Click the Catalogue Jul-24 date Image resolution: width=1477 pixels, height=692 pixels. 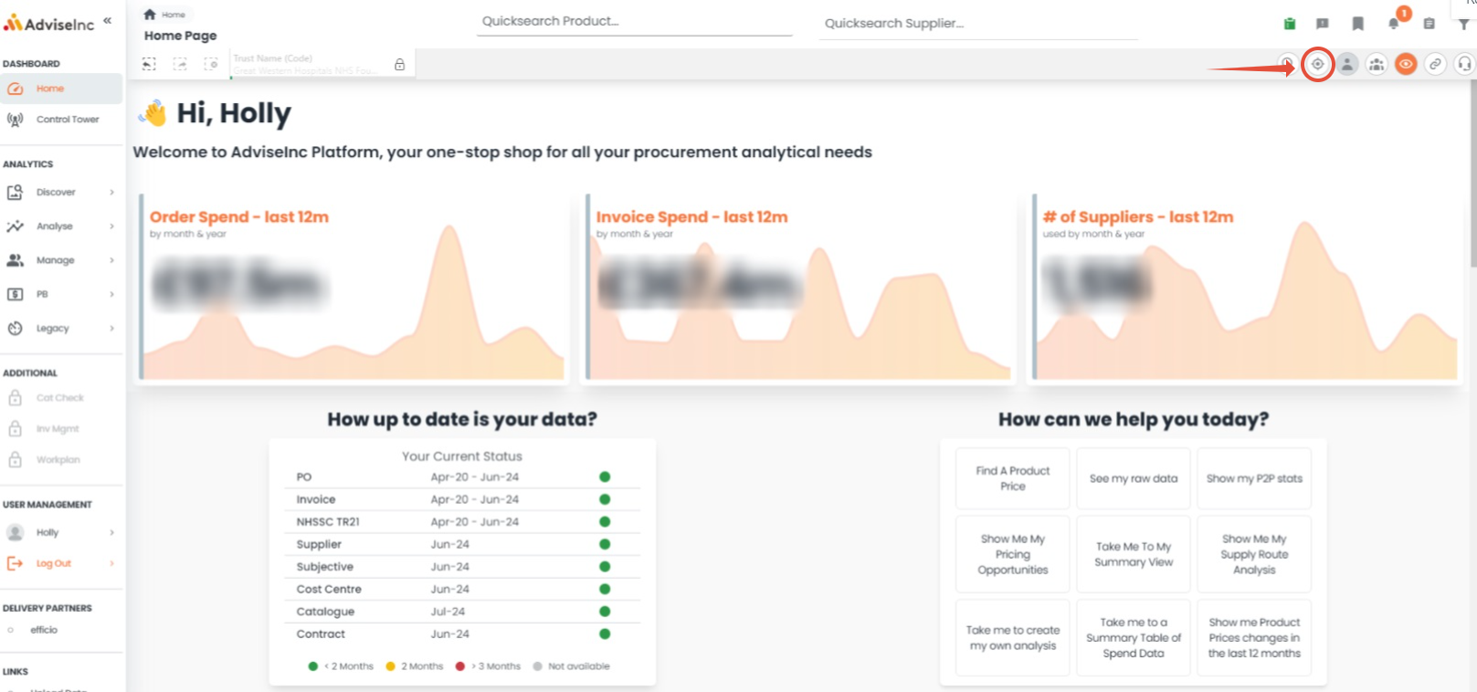[448, 612]
